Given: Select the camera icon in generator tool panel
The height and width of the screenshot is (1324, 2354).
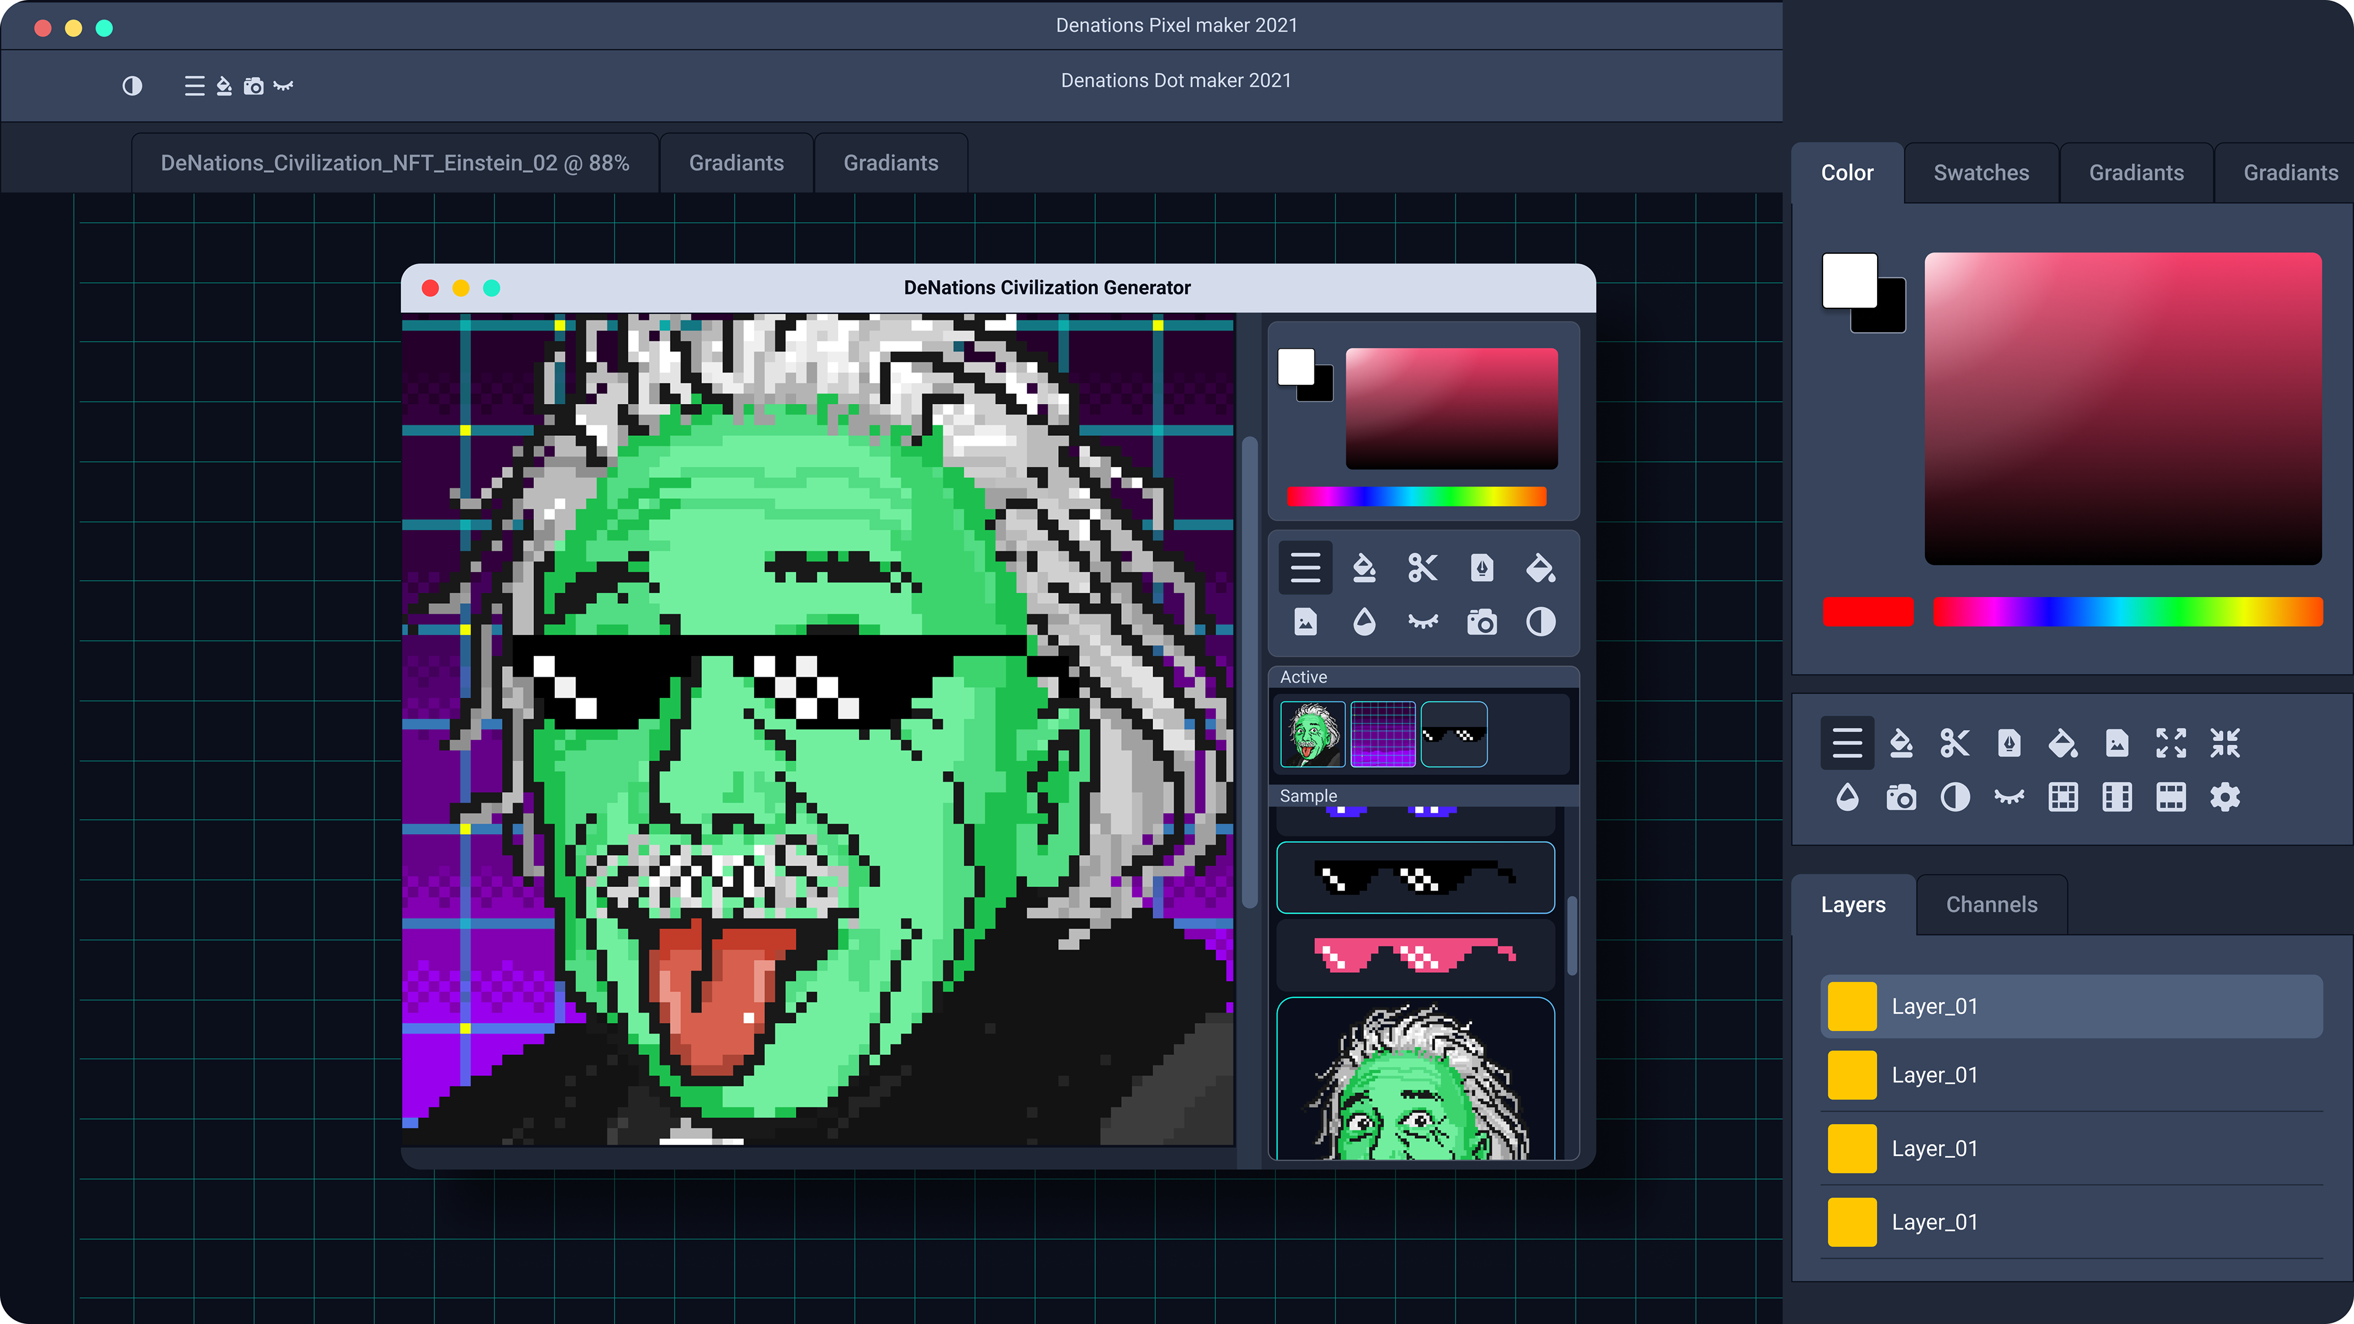Looking at the screenshot, I should coord(1481,622).
